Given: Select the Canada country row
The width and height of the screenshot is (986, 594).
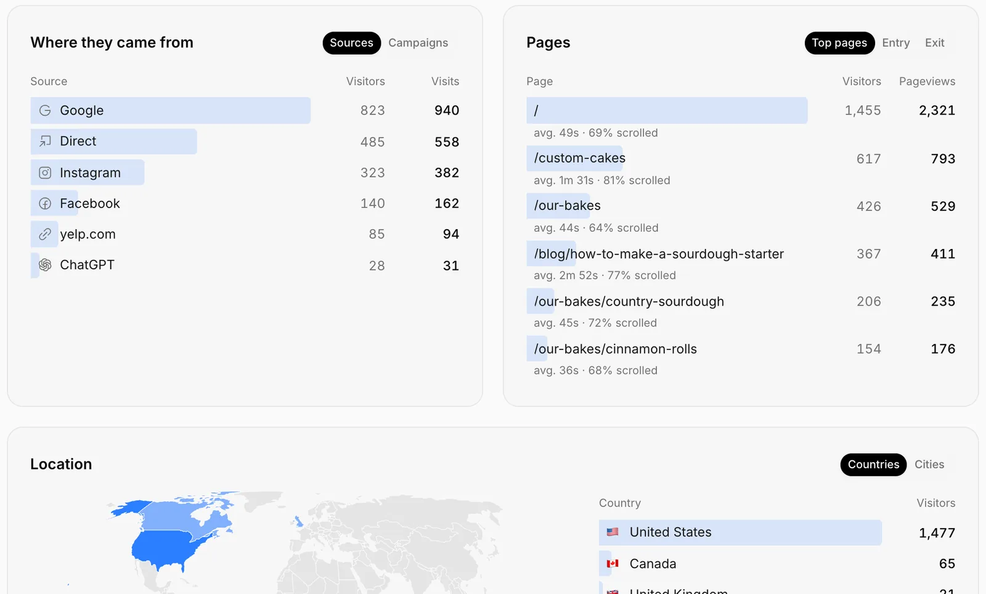Looking at the screenshot, I should (777, 563).
